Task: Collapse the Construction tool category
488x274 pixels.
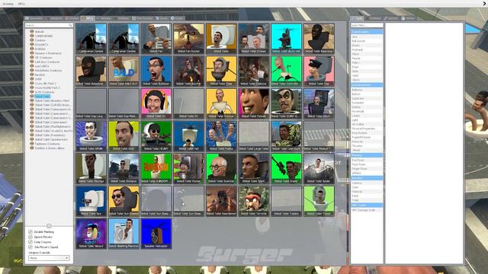Action: click(367, 84)
